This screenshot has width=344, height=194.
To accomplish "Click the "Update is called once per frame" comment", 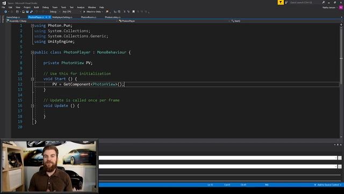I will click(x=81, y=100).
